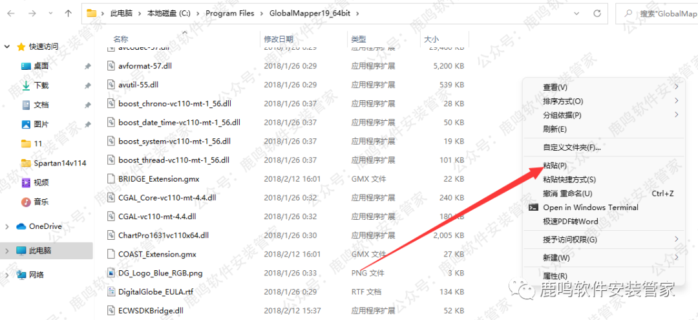
Task: Select boost_thread-vc110-mt-1_56.dll file icon
Action: [111, 160]
